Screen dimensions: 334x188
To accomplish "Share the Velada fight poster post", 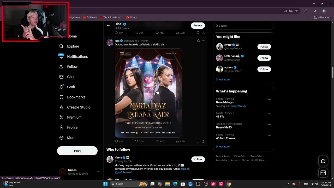I will [x=203, y=141].
